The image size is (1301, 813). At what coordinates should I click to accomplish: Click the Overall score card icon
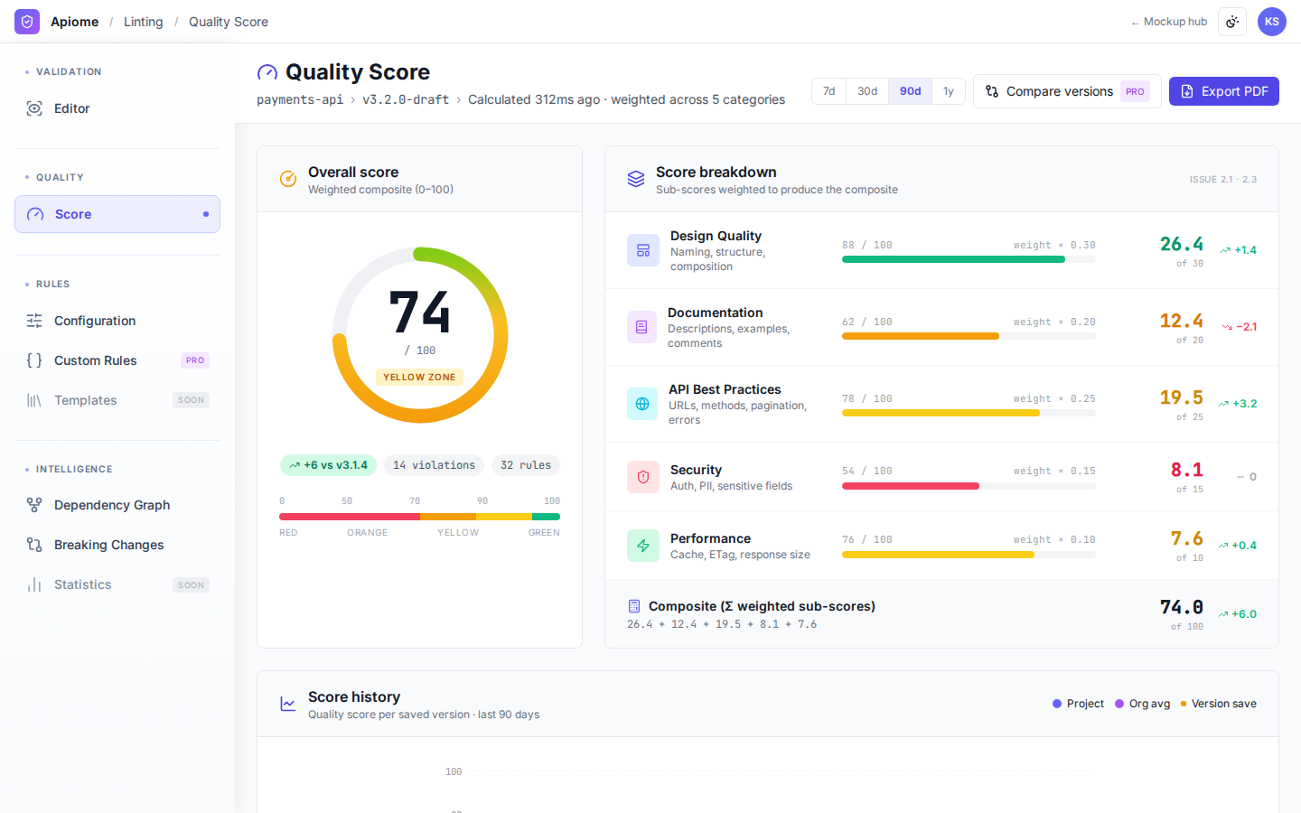pos(288,179)
